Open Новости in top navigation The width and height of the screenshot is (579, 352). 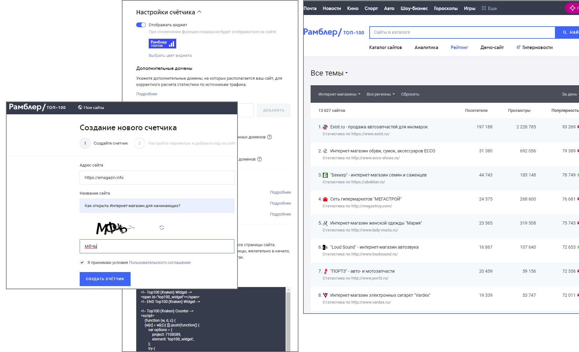[332, 8]
